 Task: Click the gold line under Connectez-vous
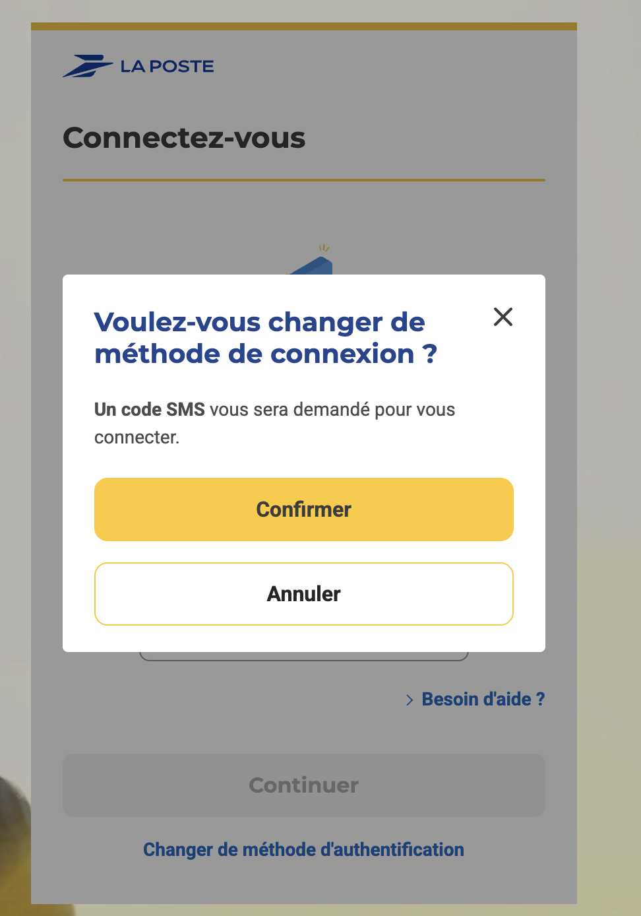pyautogui.click(x=304, y=180)
